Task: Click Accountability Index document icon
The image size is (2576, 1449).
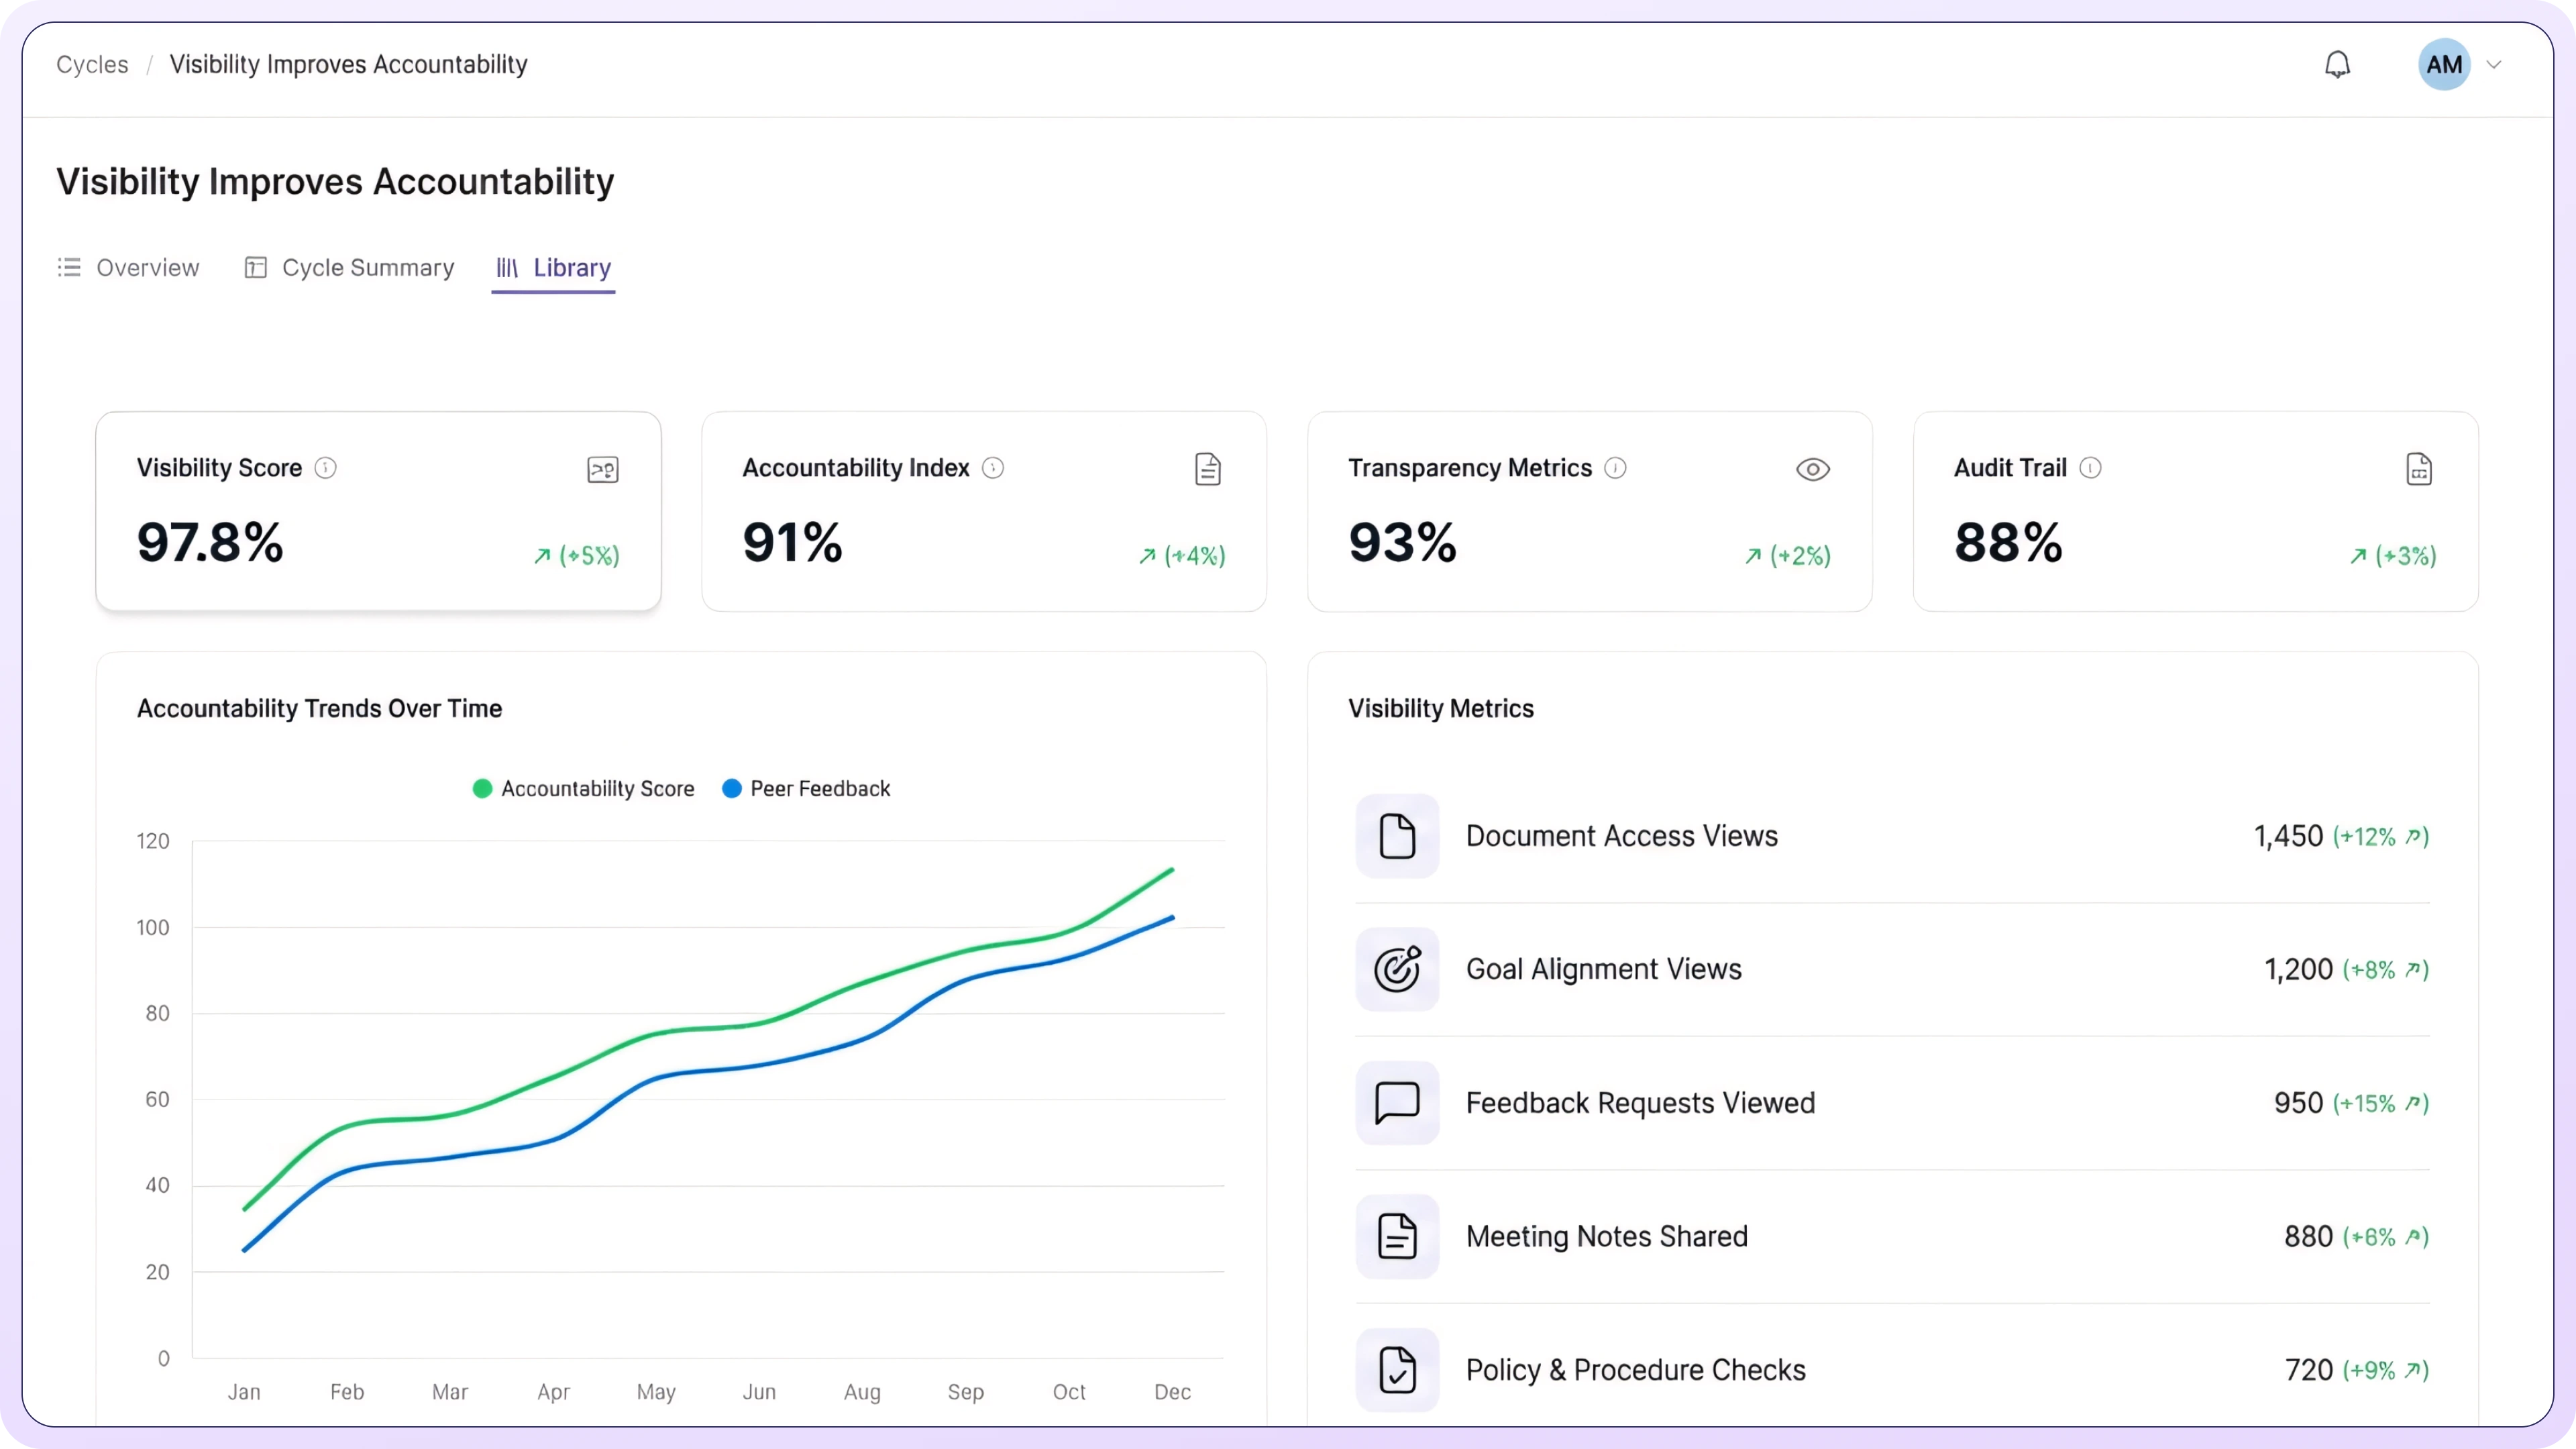Action: click(x=1208, y=470)
